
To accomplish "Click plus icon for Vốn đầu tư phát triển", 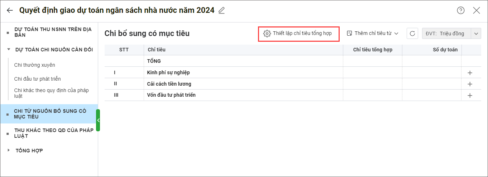I will tap(470, 96).
